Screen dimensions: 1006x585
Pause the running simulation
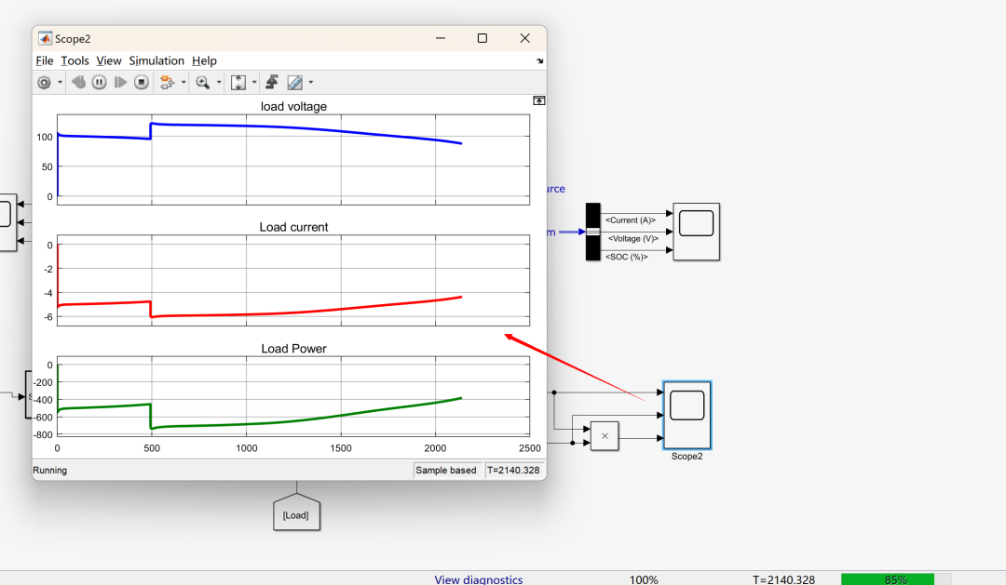point(99,83)
